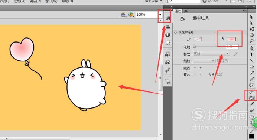
Task: Open the Motion Presets panel icon
Action: (x=167, y=70)
